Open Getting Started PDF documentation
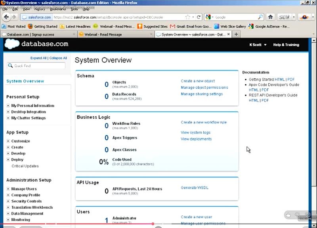This screenshot has width=317, height=228. click(291, 80)
